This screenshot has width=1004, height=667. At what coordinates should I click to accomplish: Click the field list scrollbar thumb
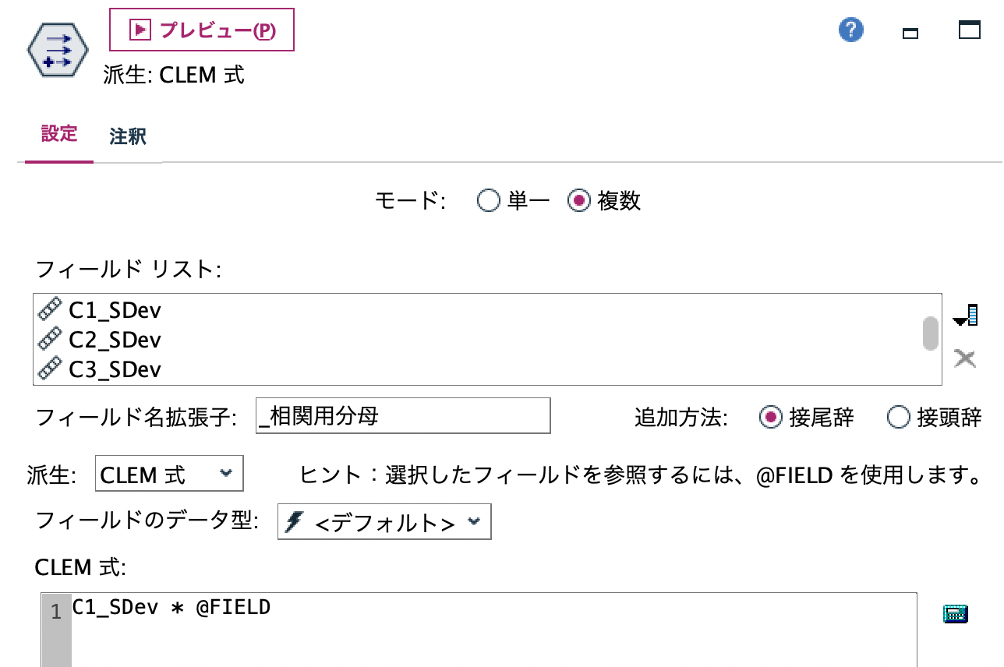[932, 335]
